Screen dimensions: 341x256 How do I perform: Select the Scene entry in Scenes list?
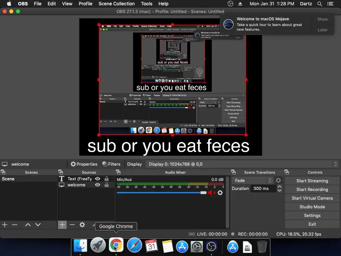pyautogui.click(x=28, y=179)
